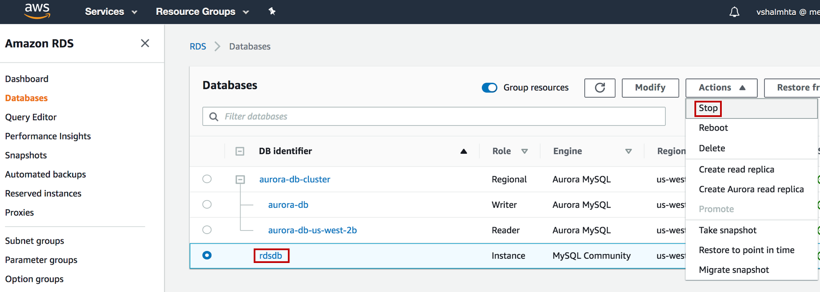820x292 pixels.
Task: Open the notifications bell
Action: coord(734,12)
